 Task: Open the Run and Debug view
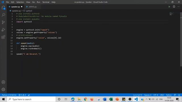point(3,29)
